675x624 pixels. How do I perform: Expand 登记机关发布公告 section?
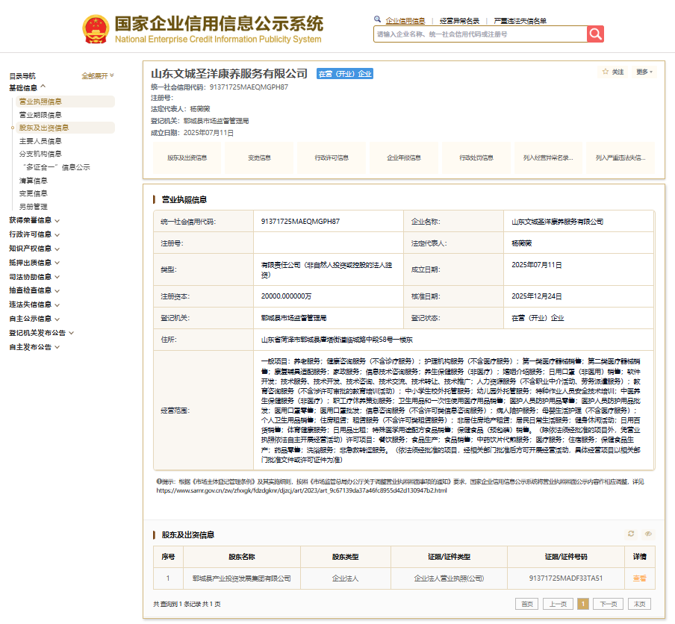click(42, 333)
